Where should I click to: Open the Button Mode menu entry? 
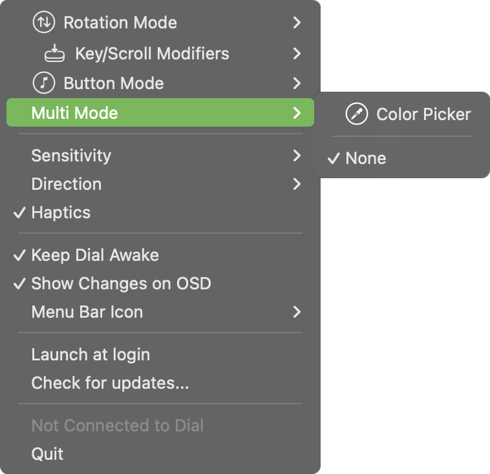click(x=113, y=83)
